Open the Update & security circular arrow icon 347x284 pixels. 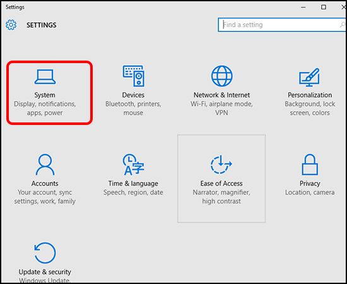[45, 253]
